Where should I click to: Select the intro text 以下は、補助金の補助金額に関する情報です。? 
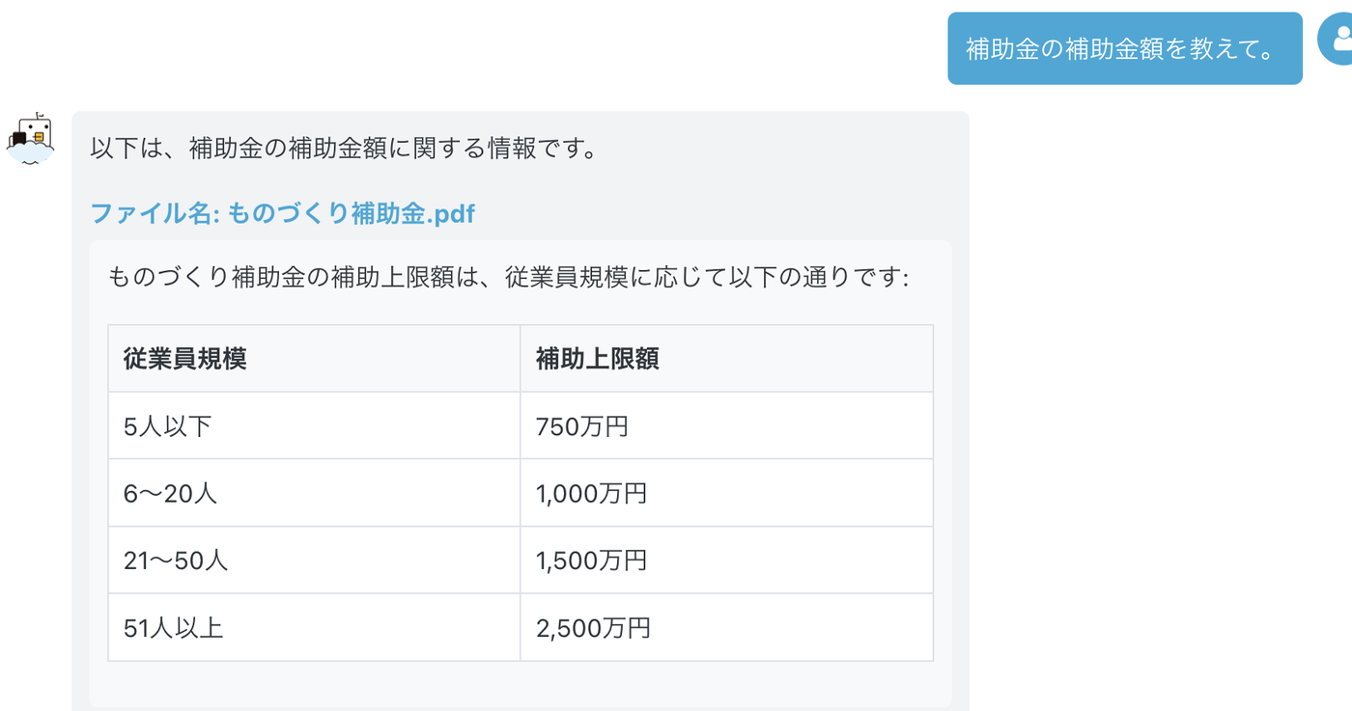pos(344,150)
